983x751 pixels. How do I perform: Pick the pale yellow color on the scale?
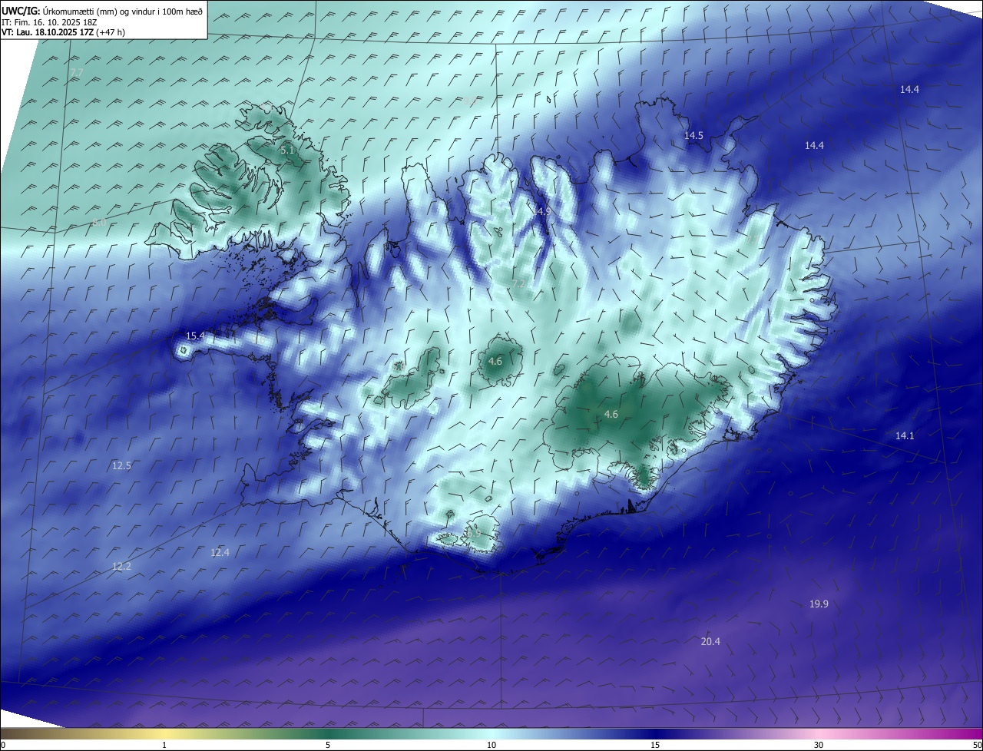pyautogui.click(x=164, y=734)
